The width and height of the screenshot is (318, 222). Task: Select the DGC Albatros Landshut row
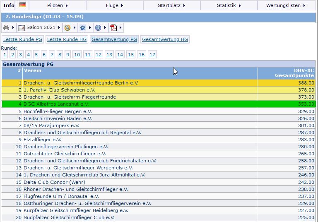(x=159, y=104)
